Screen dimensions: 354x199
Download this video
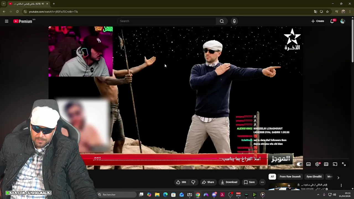pyautogui.click(x=229, y=182)
